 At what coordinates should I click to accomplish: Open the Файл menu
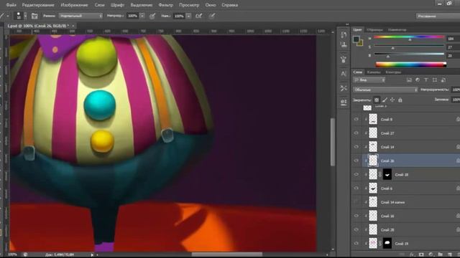click(x=11, y=5)
